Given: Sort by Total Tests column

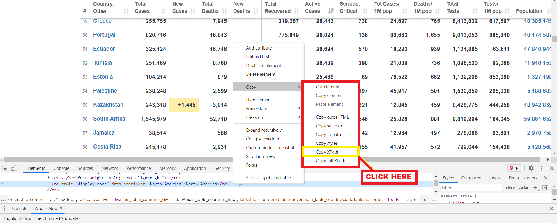Looking at the screenshot, I should click(475, 11).
